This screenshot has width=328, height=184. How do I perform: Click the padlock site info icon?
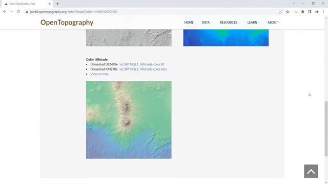point(27,12)
